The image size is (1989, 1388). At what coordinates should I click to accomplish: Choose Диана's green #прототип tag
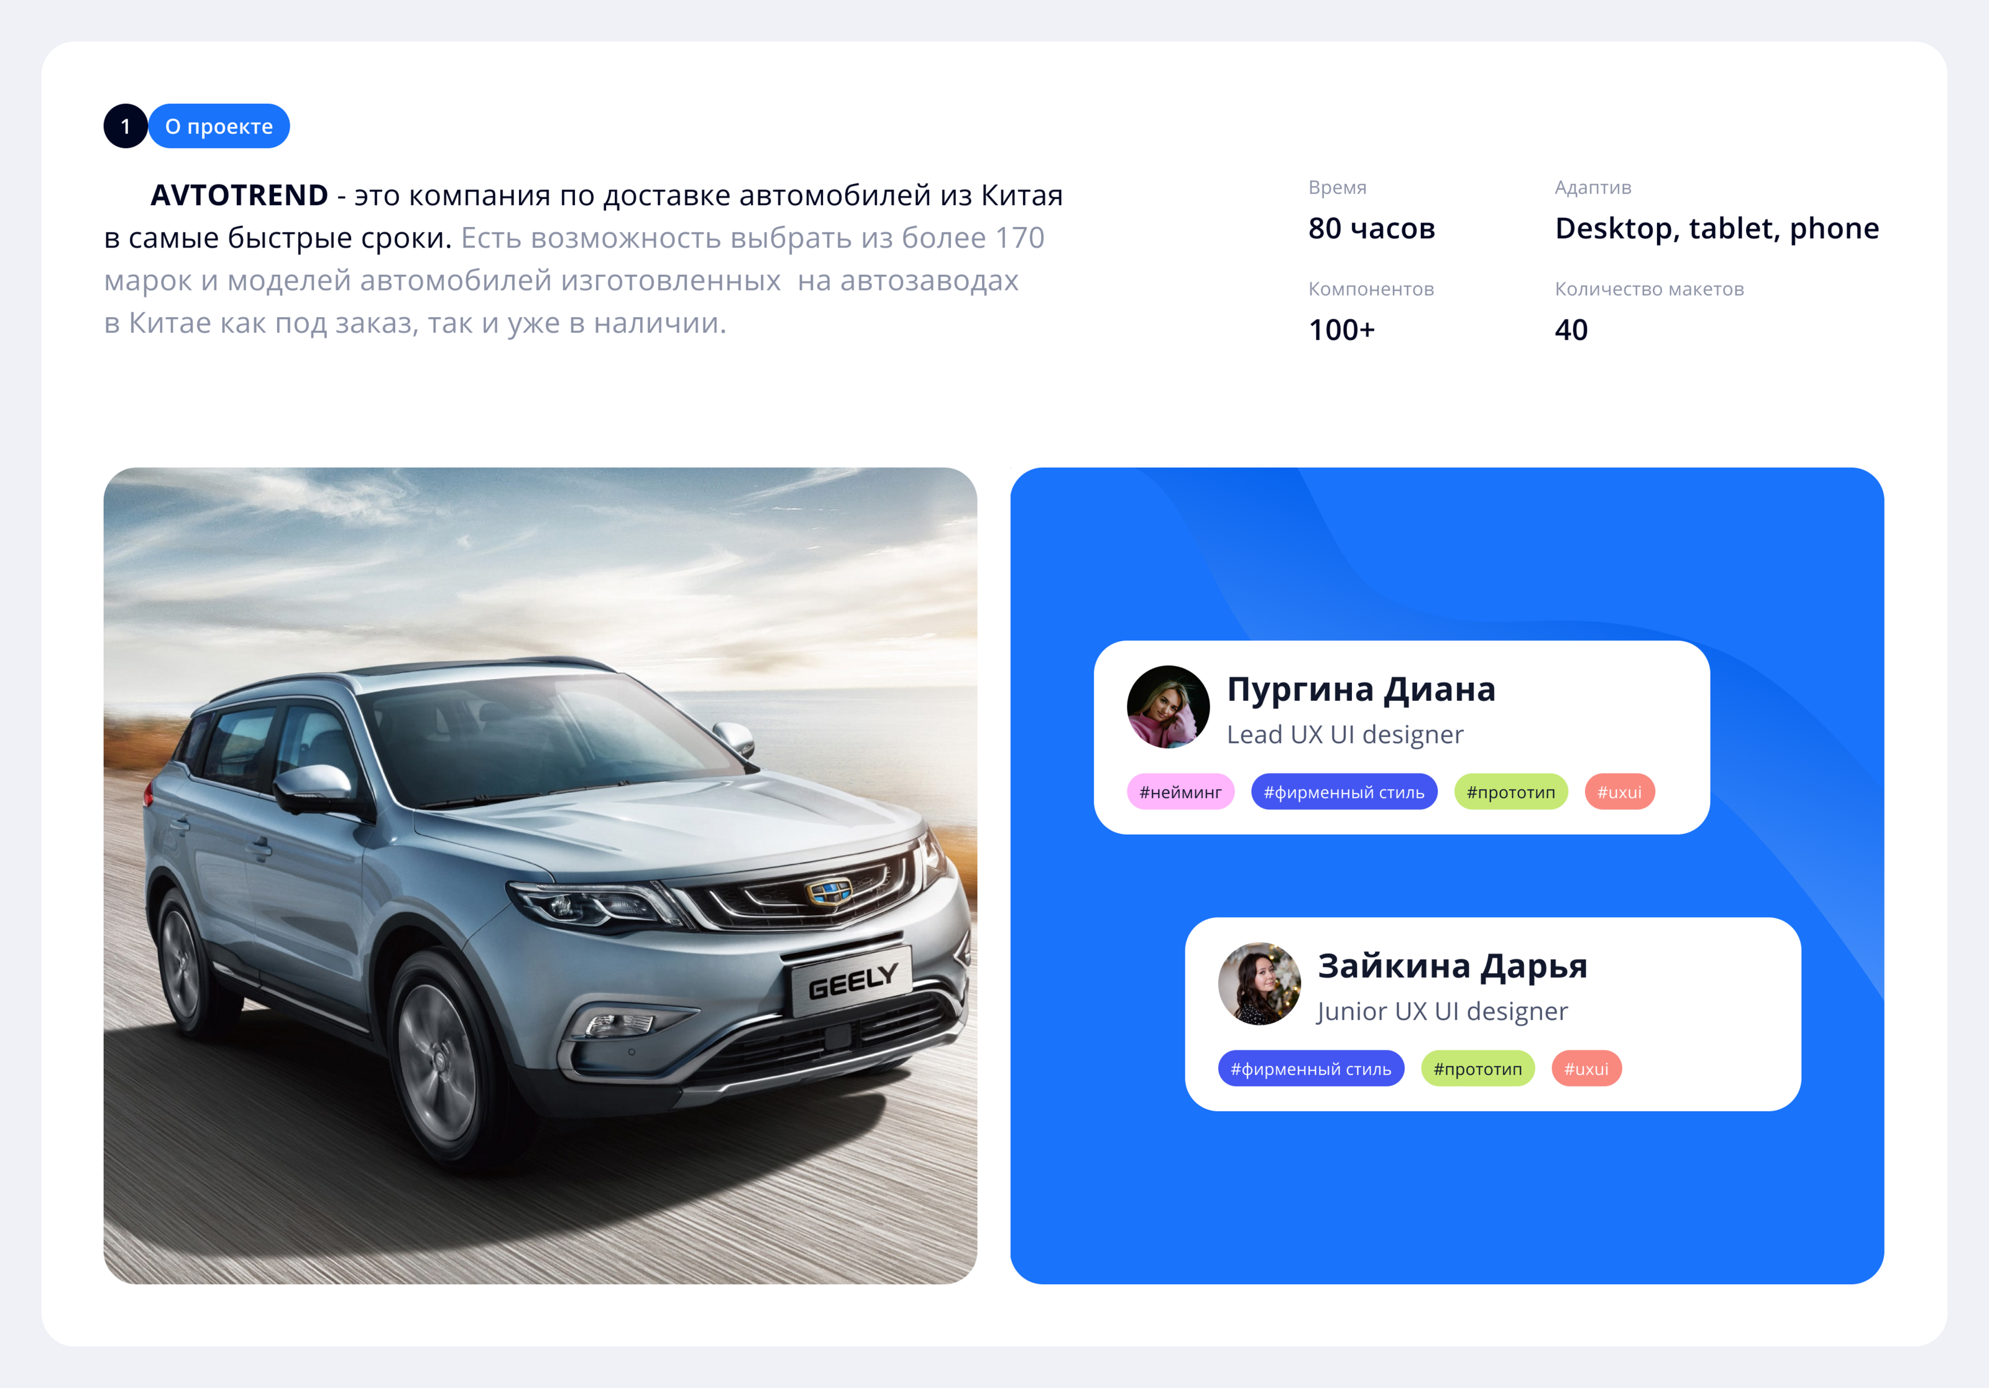pos(1511,792)
